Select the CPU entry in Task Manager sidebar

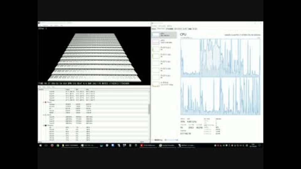164,35
